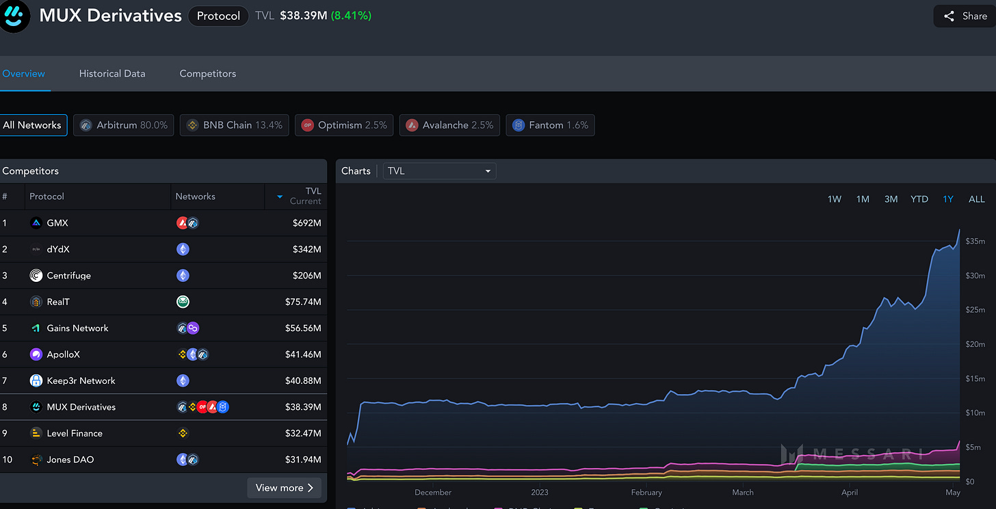Set chart range to 1W

click(835, 199)
